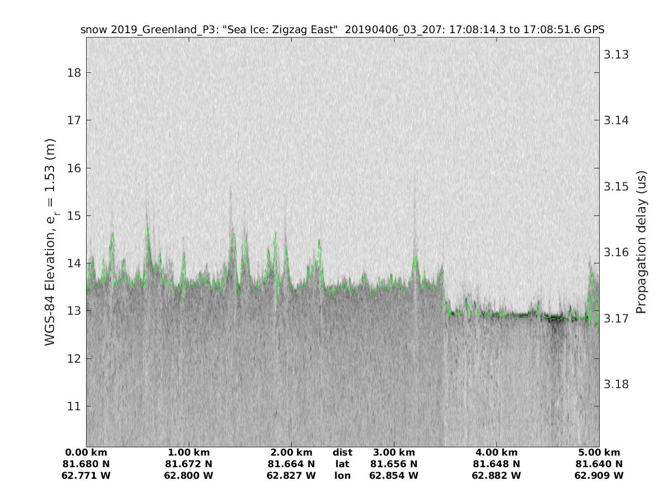This screenshot has width=662, height=497.
Task: Click the 'lat' row legend label
Action: [x=342, y=464]
